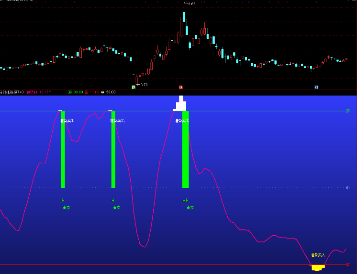Click the red 涨 marker under the candlesticks

click(181, 87)
